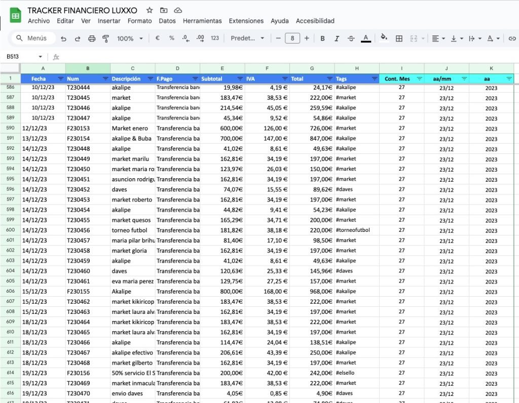Click Merge cells icon

[414, 38]
